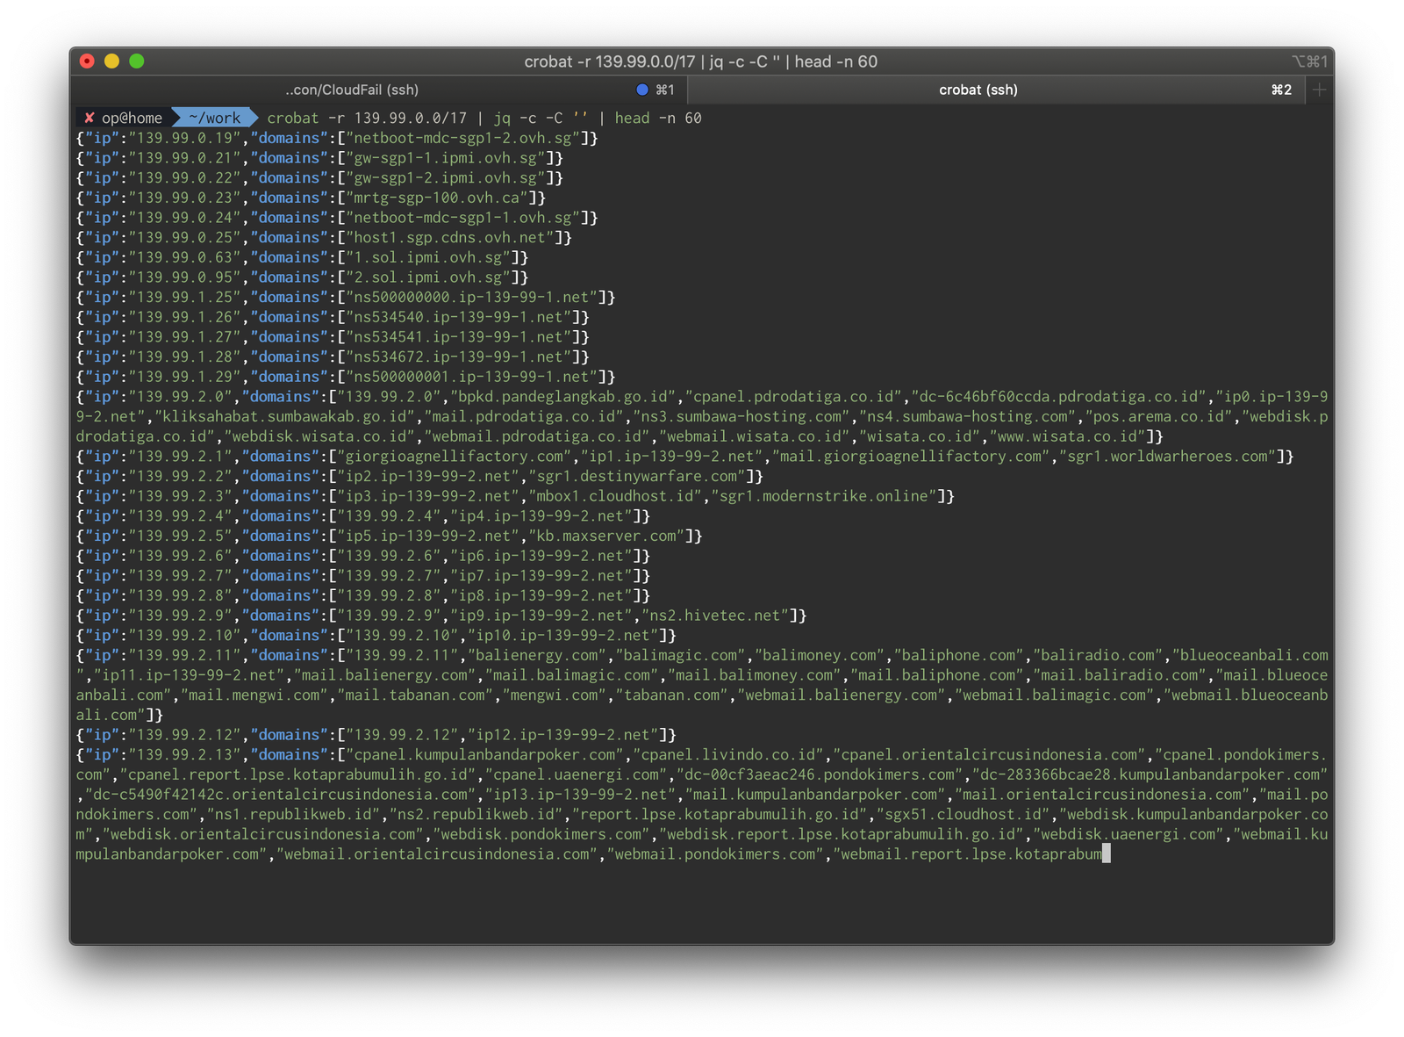Click IP address "139.99.0.19"

coord(184,138)
